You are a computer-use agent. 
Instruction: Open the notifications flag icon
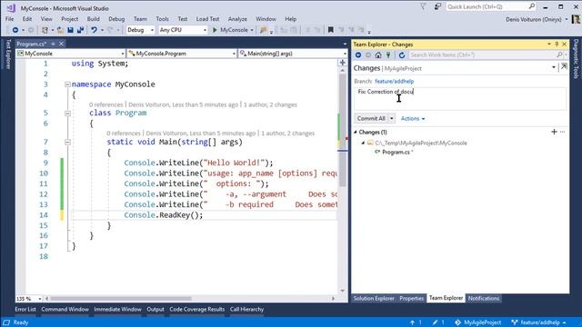click(423, 6)
